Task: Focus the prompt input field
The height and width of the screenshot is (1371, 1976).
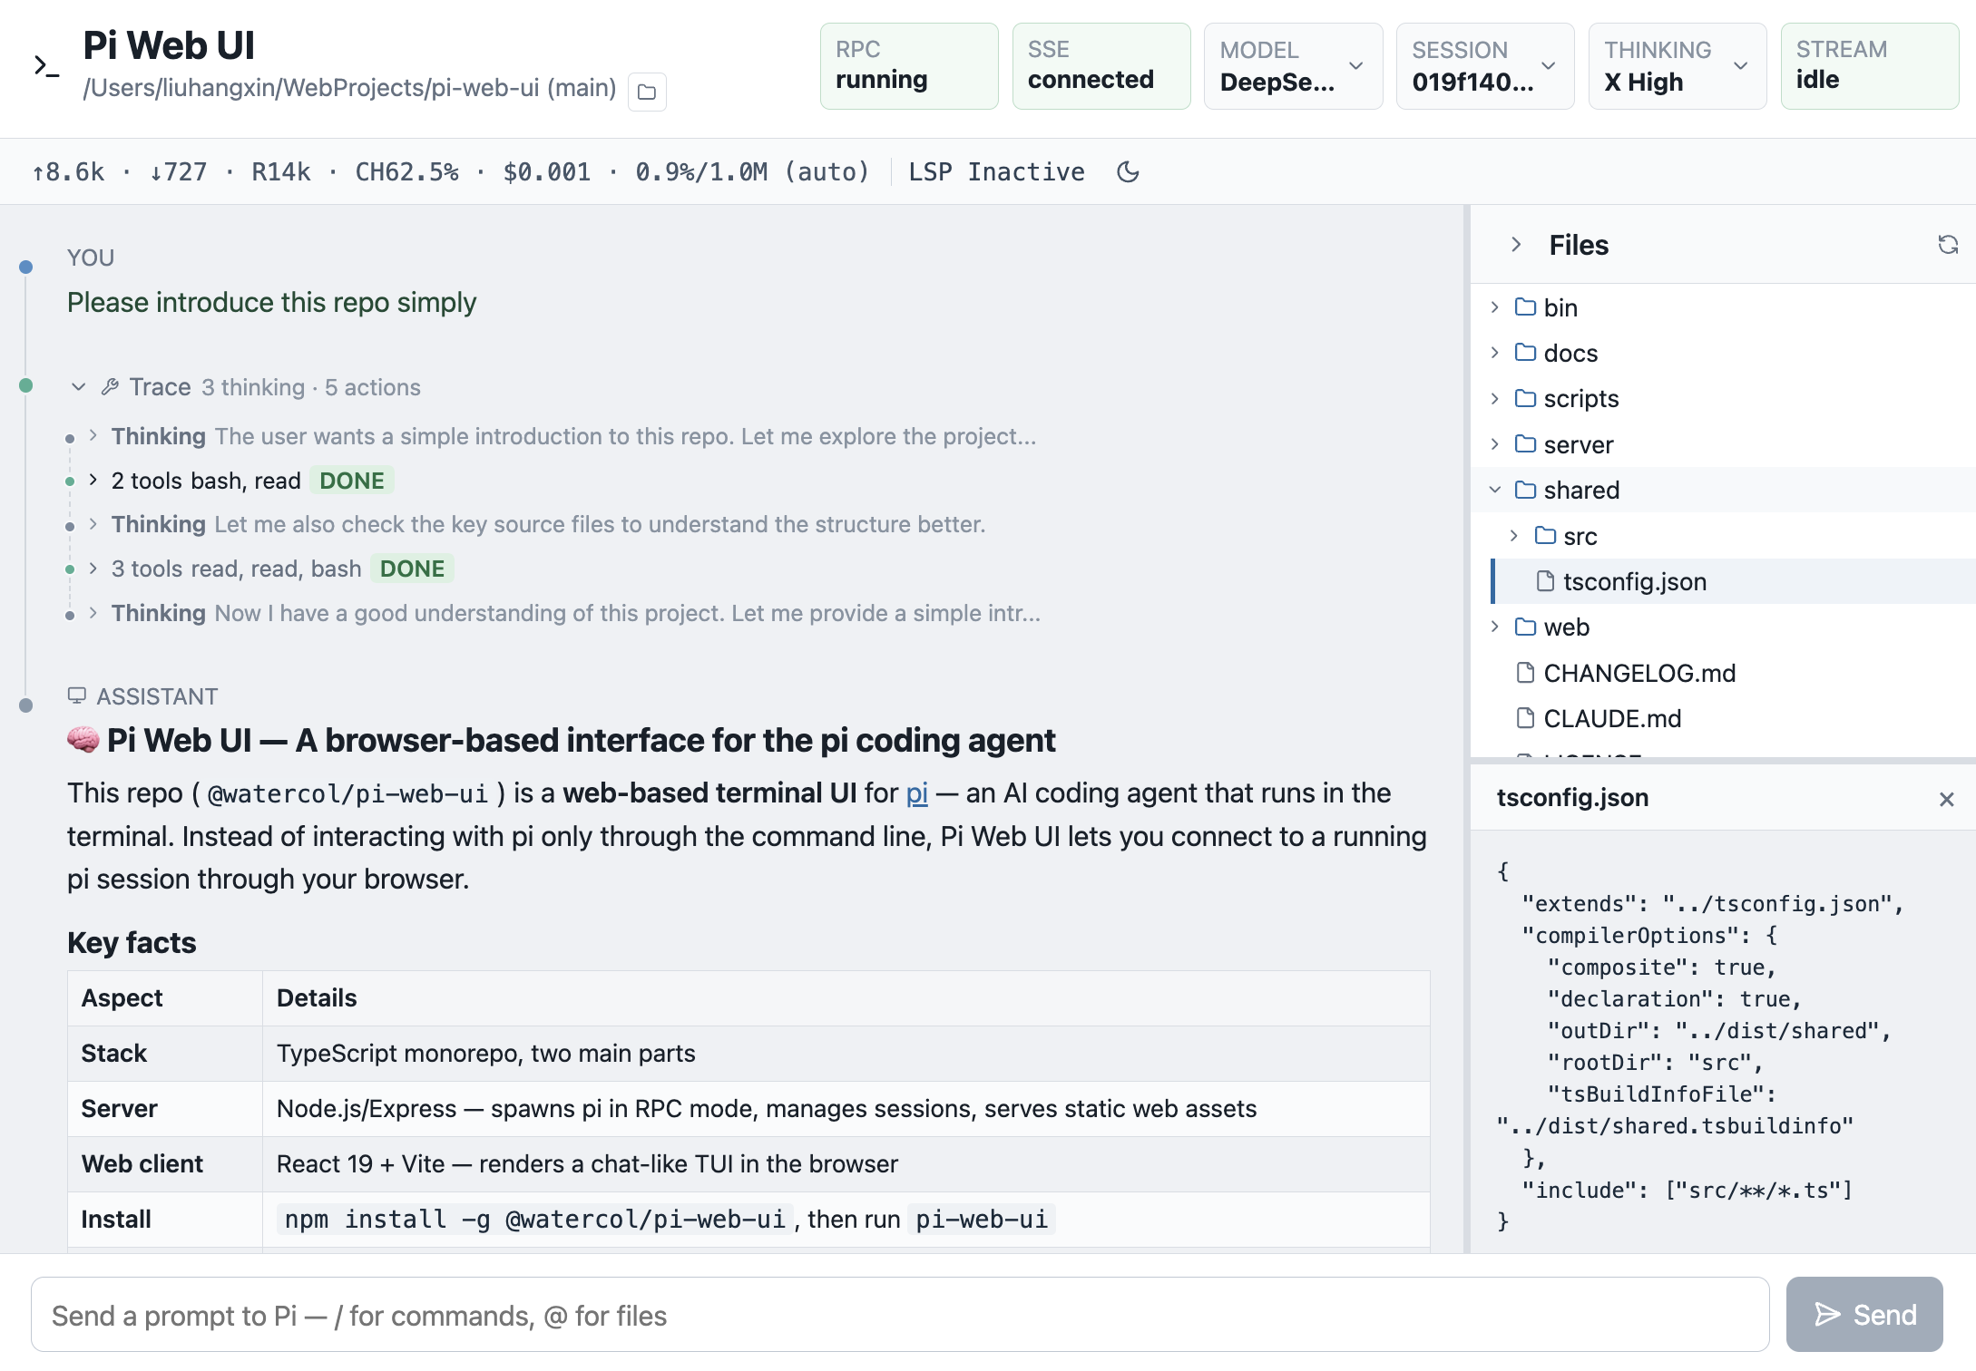Action: point(900,1315)
